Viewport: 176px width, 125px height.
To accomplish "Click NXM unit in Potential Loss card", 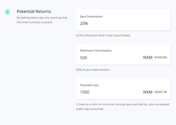I will [x=148, y=92].
